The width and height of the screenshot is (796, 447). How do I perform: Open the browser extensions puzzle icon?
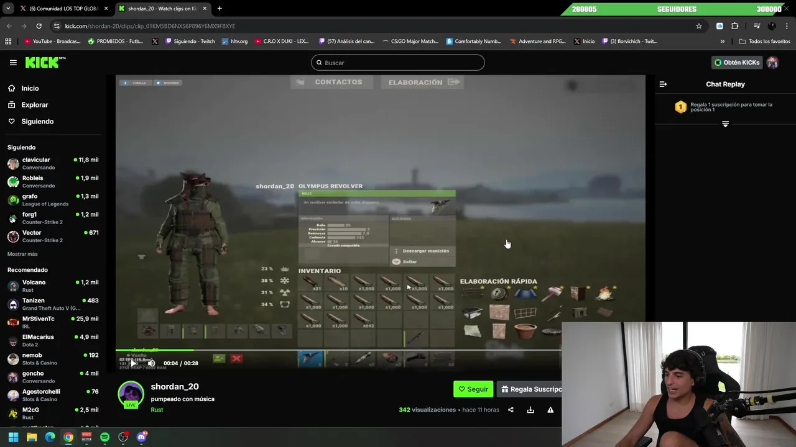[x=734, y=26]
